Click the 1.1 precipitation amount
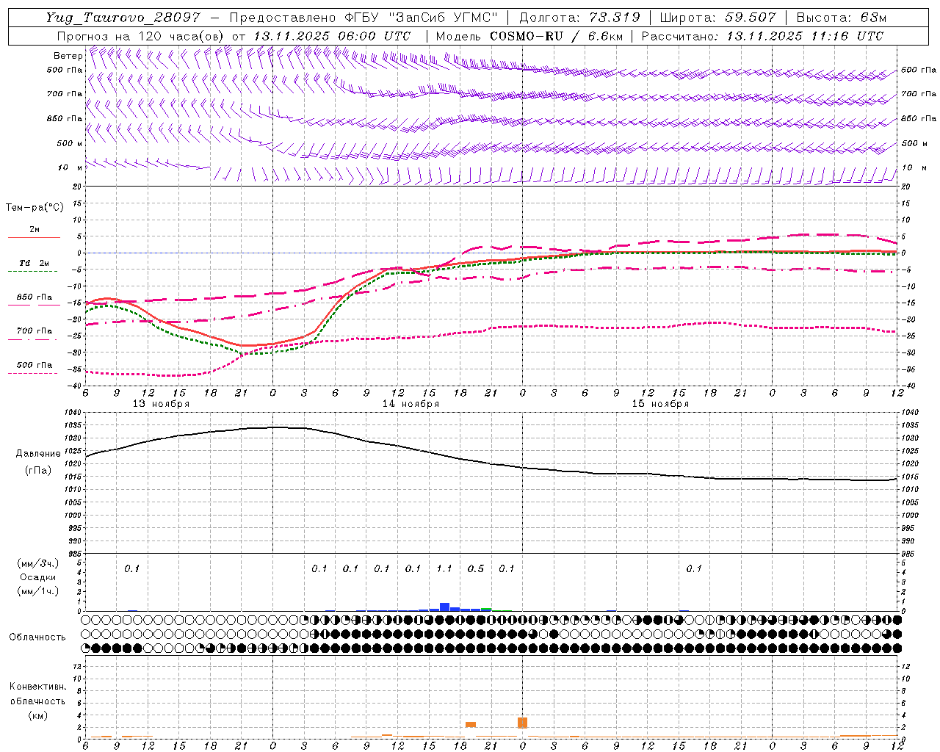940x752 pixels. 444,568
